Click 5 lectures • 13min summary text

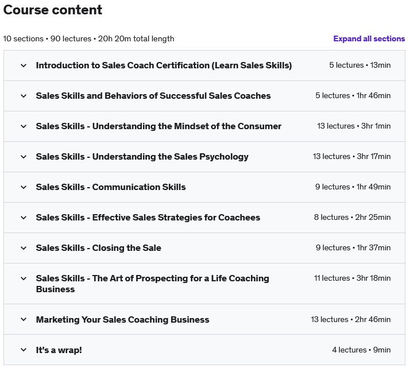360,65
